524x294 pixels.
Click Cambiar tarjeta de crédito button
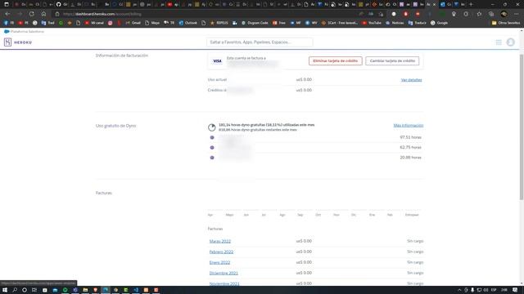coord(392,61)
